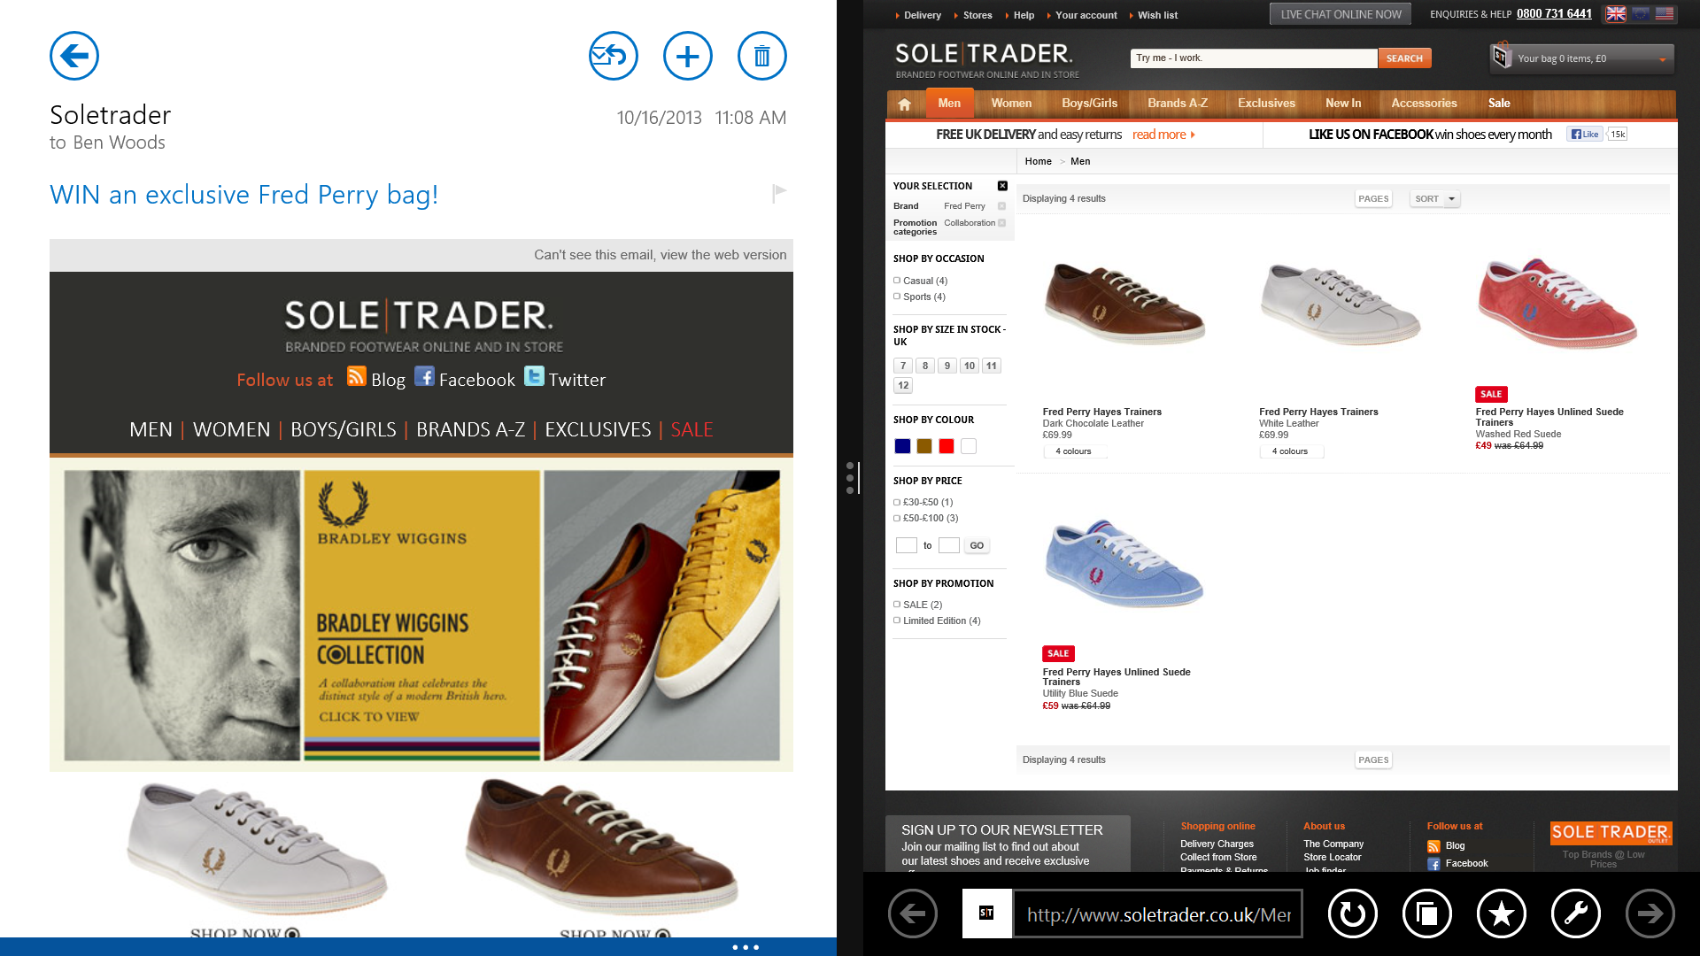Open top PAGES dropdown

tap(1373, 199)
